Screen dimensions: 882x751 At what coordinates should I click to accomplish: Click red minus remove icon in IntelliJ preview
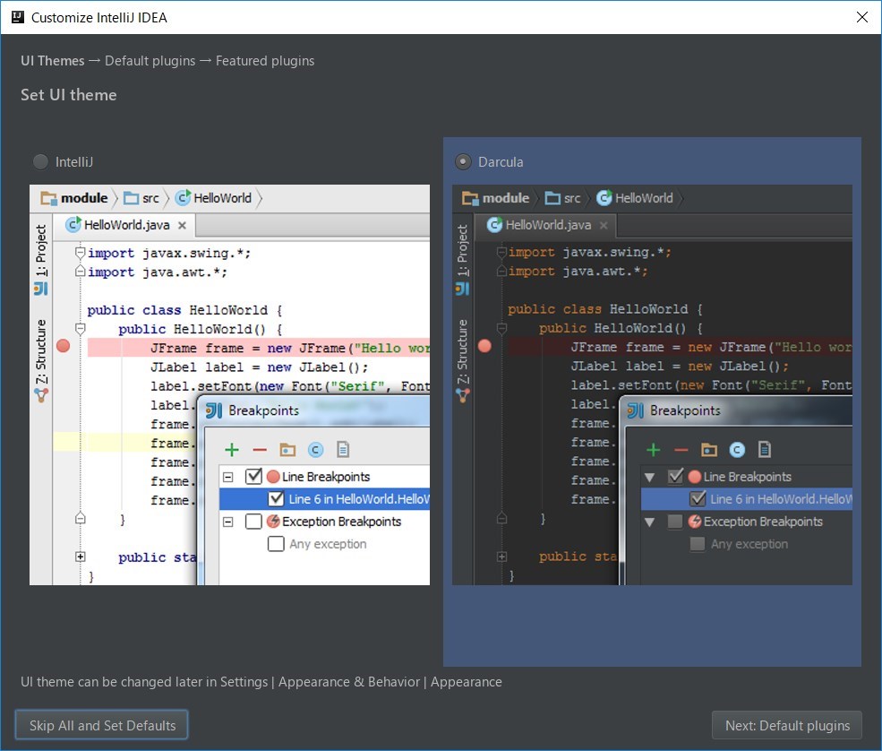point(260,449)
